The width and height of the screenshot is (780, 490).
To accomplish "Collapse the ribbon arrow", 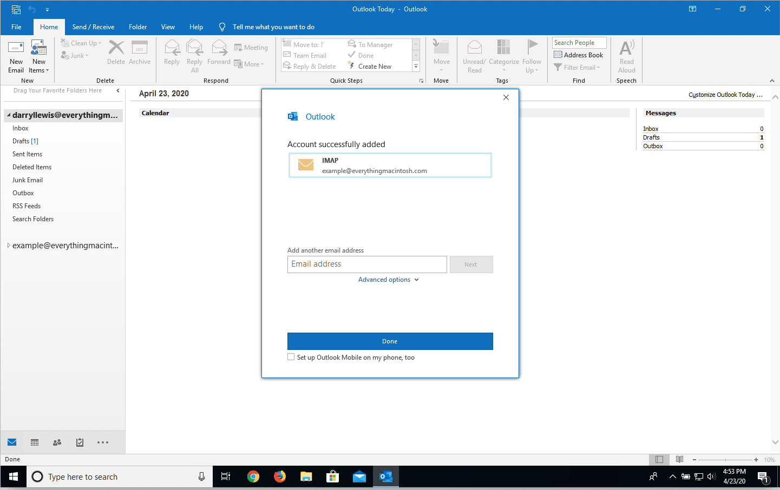I will click(772, 81).
